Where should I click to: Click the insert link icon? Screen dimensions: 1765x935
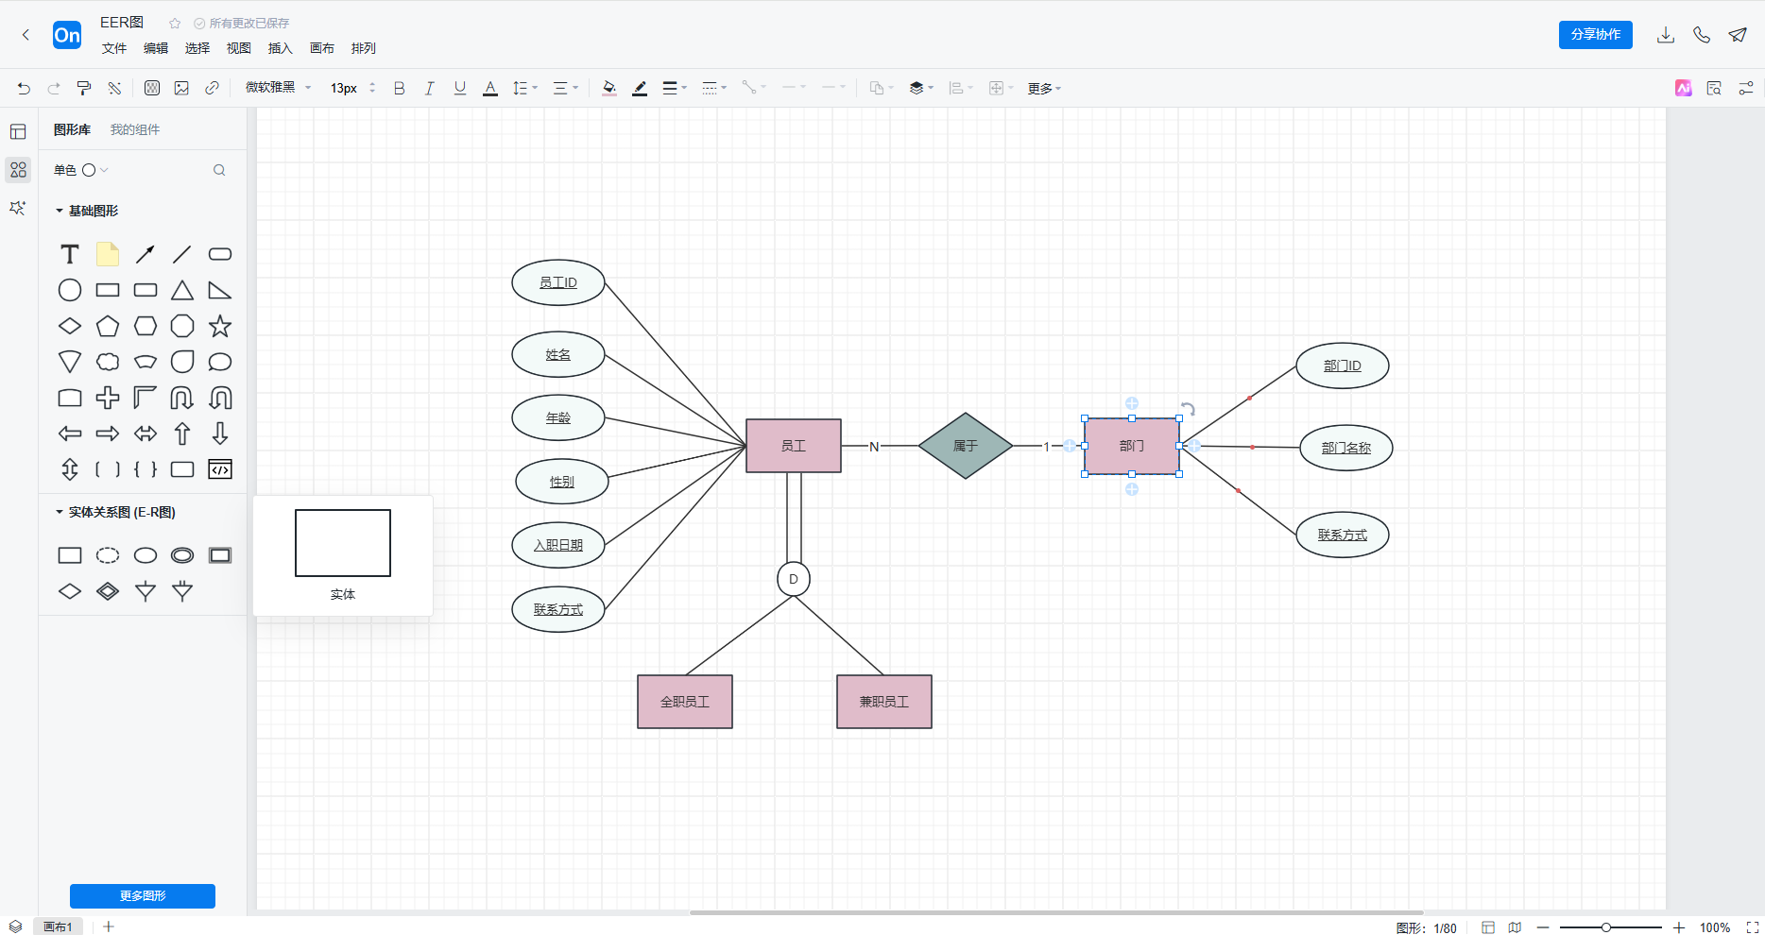pyautogui.click(x=212, y=88)
